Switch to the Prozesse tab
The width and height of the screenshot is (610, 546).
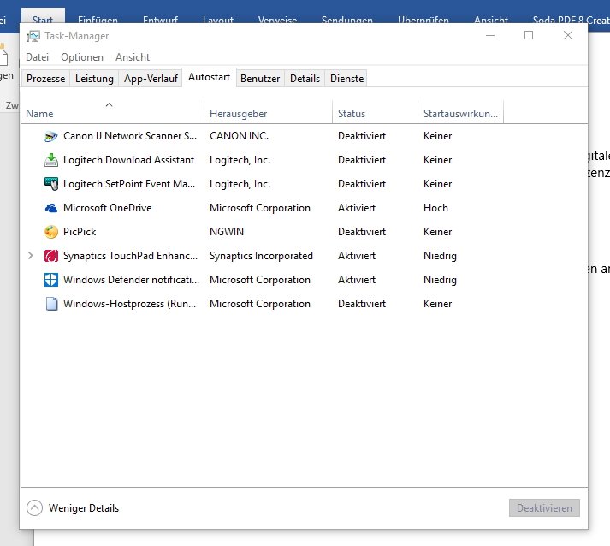(x=45, y=79)
